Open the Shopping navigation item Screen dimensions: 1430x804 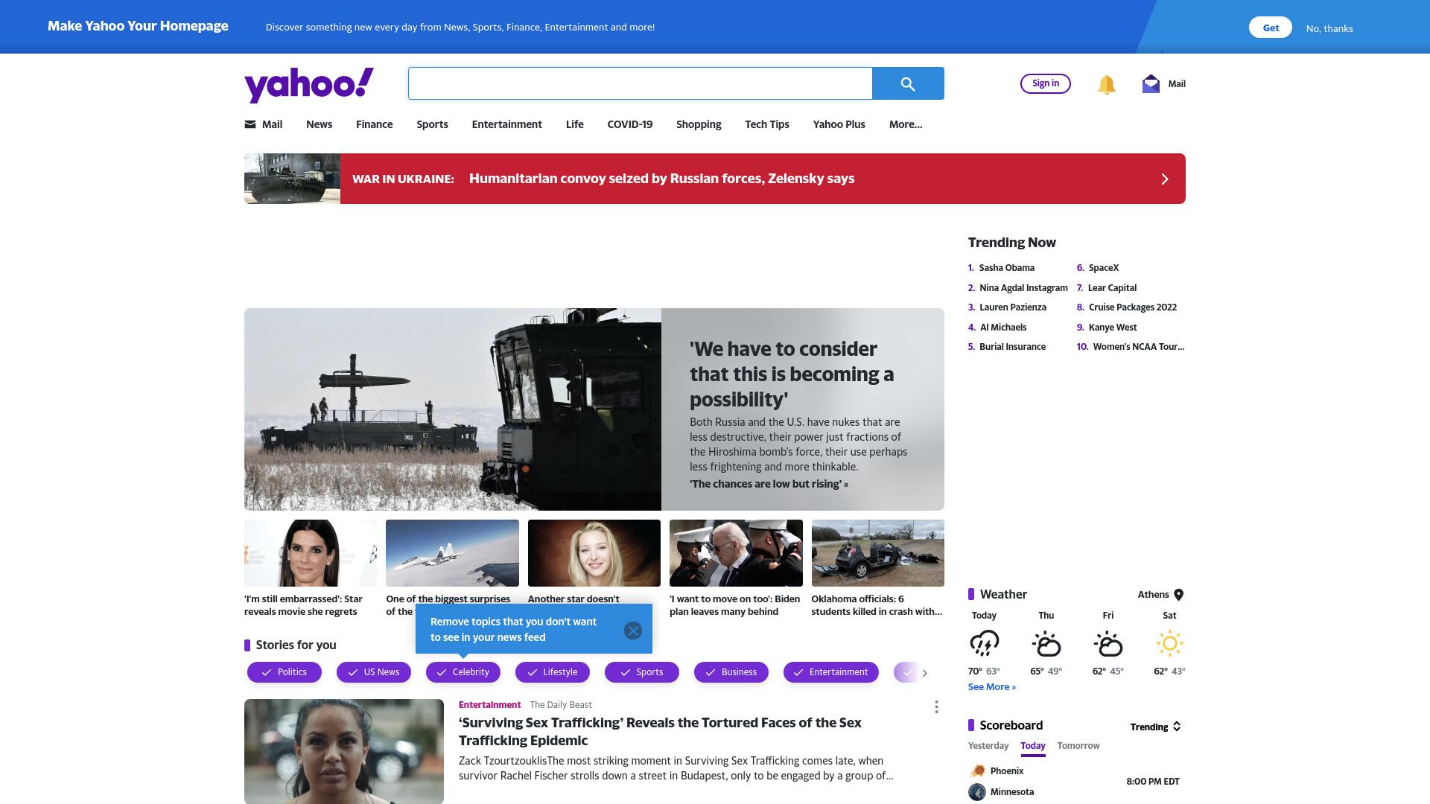pyautogui.click(x=699, y=124)
